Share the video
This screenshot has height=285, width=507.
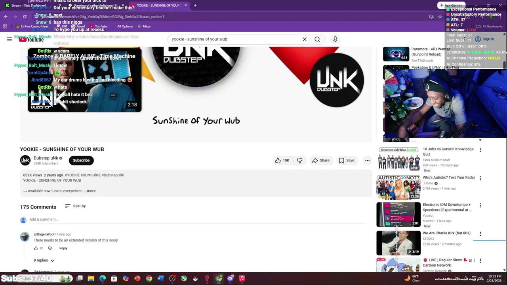pyautogui.click(x=320, y=160)
